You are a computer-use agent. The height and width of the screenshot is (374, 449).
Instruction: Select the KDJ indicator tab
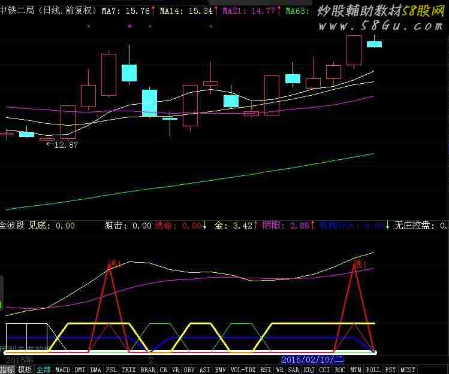309,370
